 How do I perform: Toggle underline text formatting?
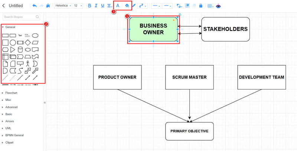(103, 6)
